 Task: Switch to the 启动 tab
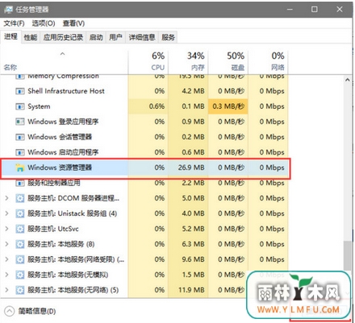coord(96,37)
